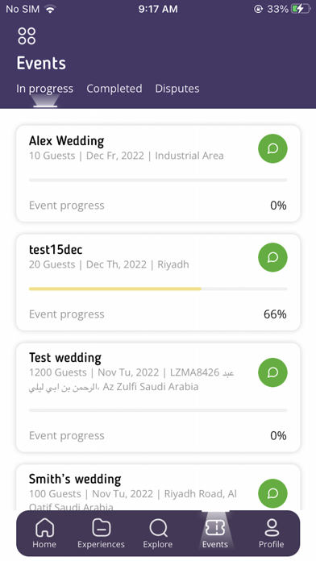Open chat for Smith's wedding event
Viewport: 316px width, 561px height.
point(272,493)
